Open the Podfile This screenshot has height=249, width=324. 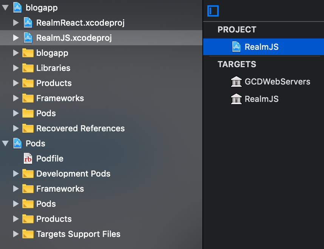coord(49,158)
